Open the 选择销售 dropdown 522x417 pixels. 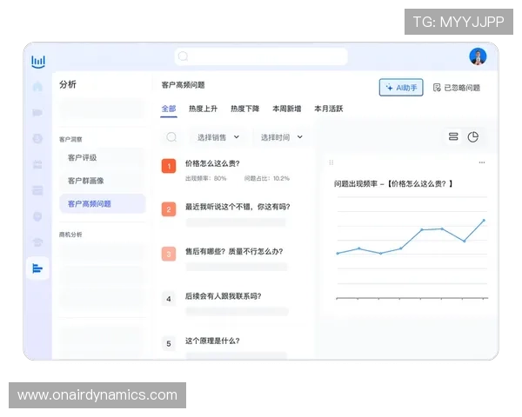[218, 137]
